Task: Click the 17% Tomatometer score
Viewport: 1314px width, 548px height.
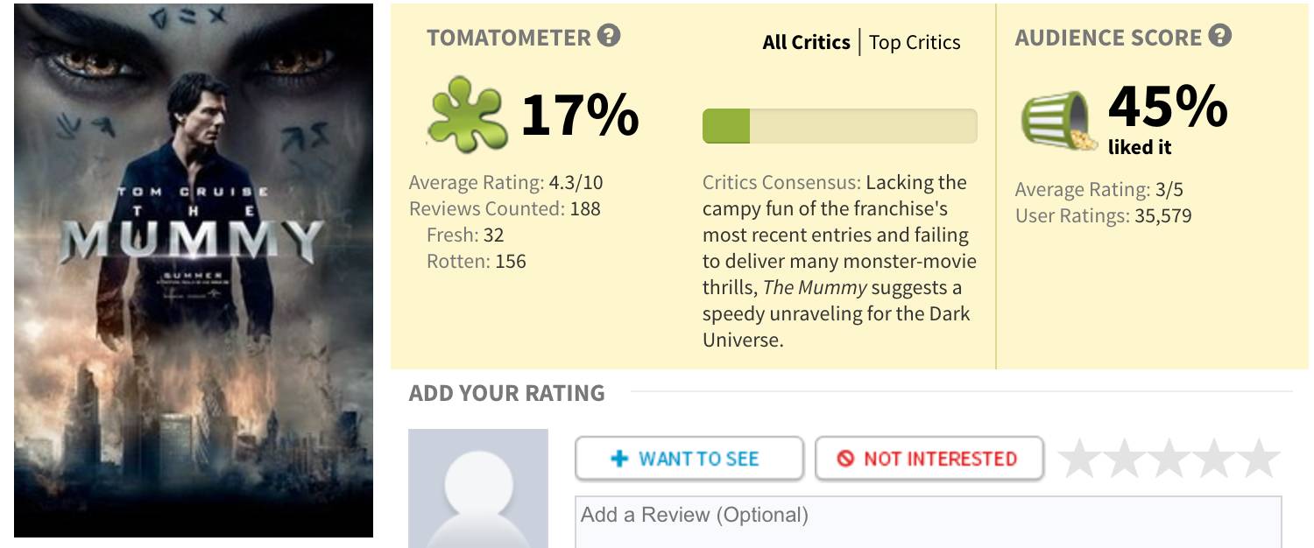Action: pyautogui.click(x=580, y=115)
